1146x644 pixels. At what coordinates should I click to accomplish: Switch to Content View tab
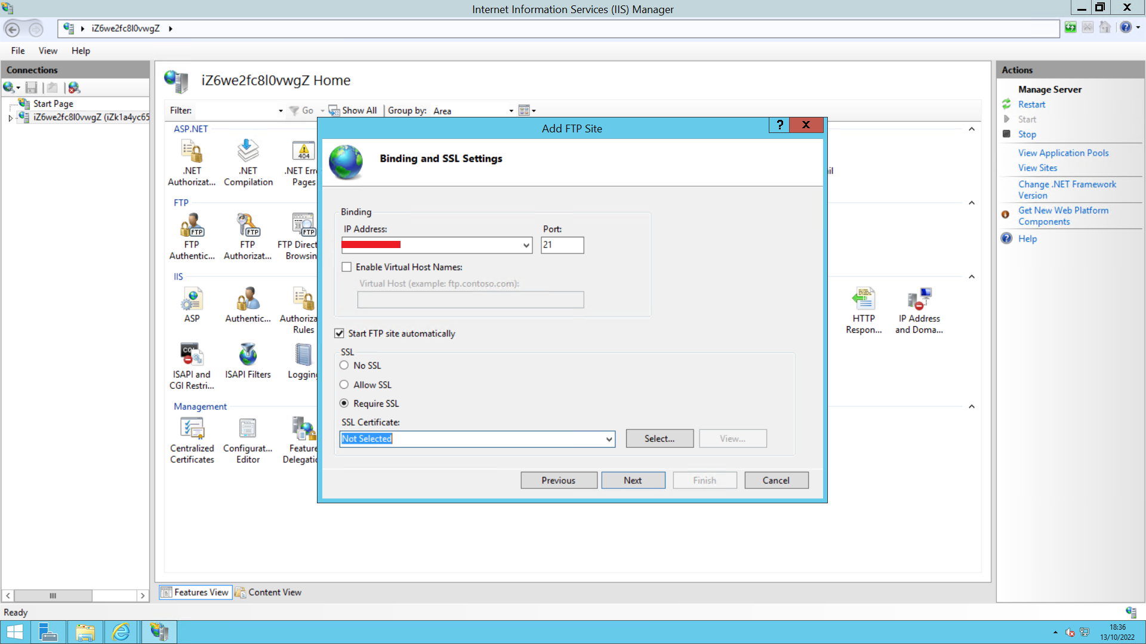coord(269,592)
